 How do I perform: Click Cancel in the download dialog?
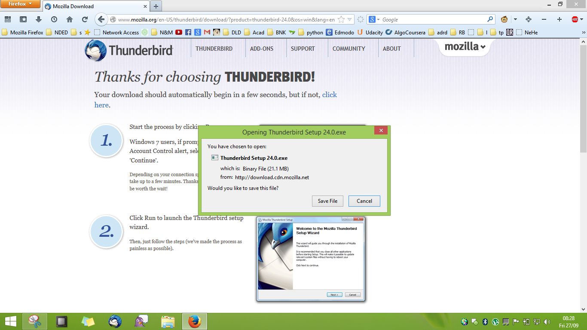coord(364,201)
